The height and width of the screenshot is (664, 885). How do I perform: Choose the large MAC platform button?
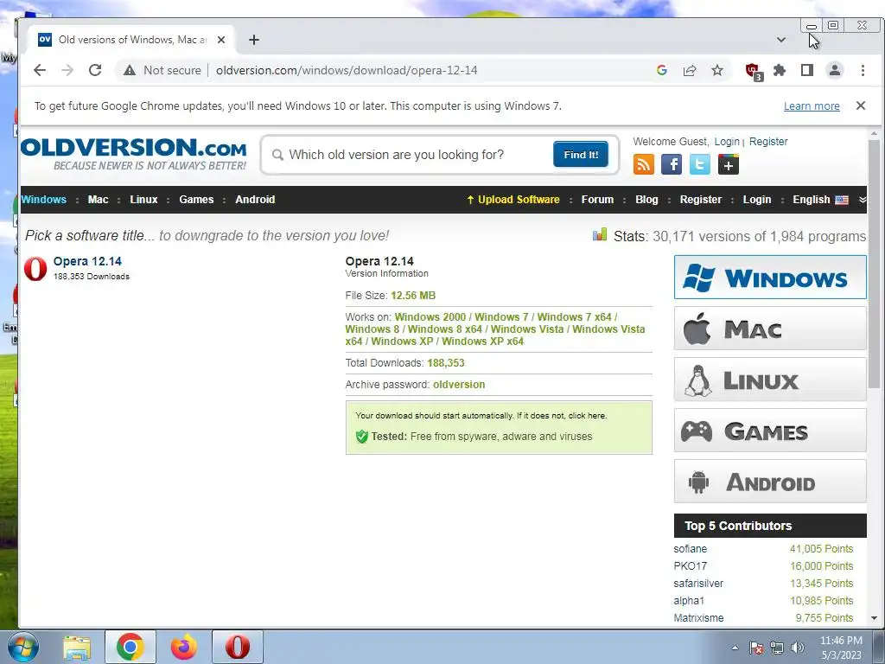click(x=770, y=329)
